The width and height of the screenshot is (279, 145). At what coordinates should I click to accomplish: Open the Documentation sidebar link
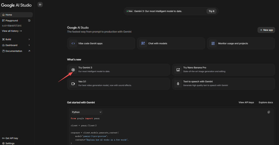coord(16,51)
